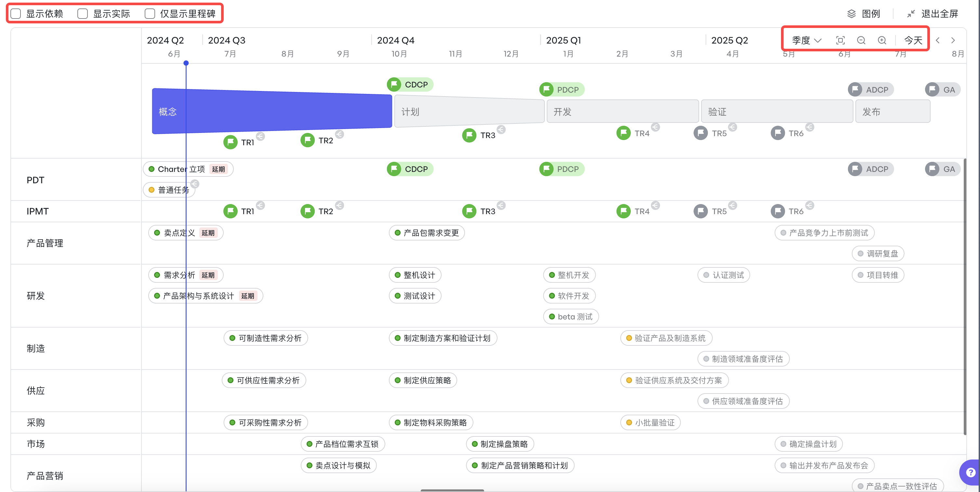Image resolution: width=980 pixels, height=492 pixels.
Task: Click the 卖点设计与模拟 task
Action: point(338,465)
